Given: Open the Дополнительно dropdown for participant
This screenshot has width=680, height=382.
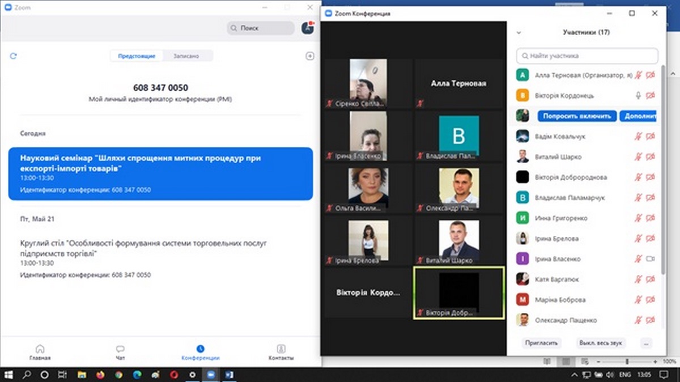Looking at the screenshot, I should [x=638, y=116].
